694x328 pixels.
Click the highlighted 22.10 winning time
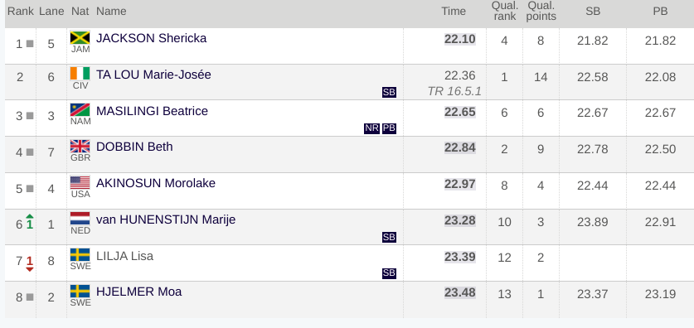[460, 39]
